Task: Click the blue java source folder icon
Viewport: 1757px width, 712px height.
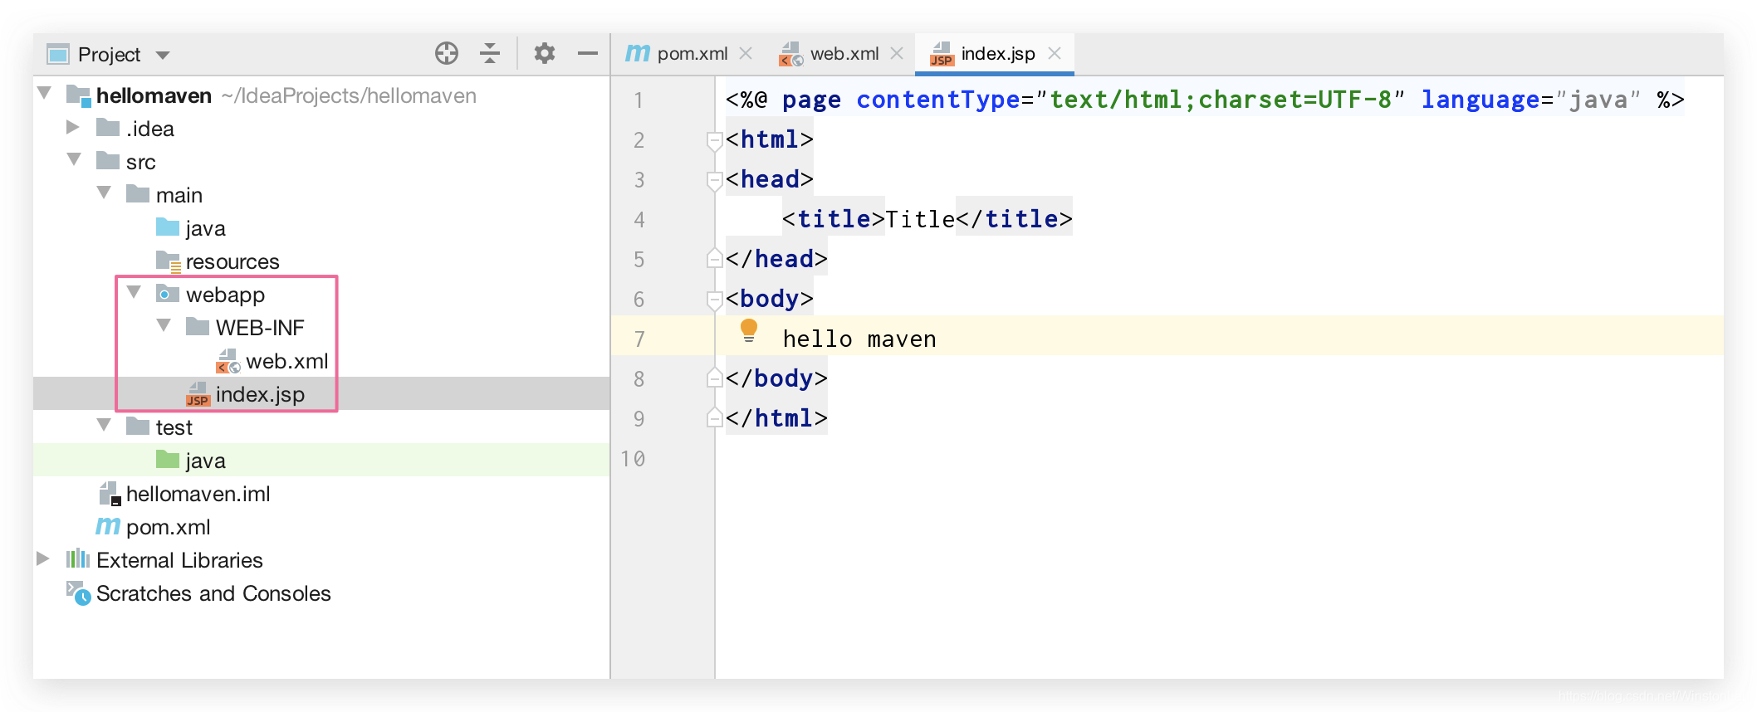Action: tap(168, 227)
